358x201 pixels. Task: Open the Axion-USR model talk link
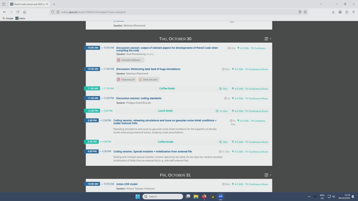pos(127,184)
